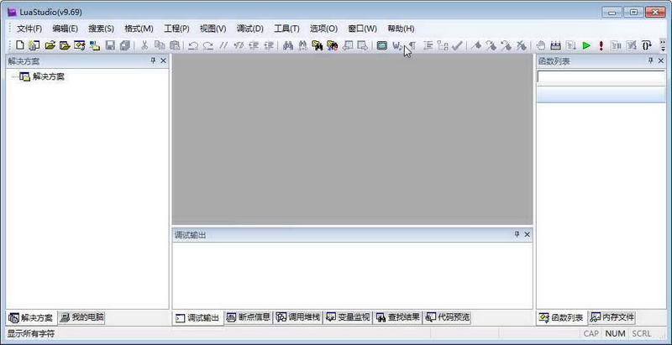Close the 解决方案 panel
672x345 pixels.
point(163,60)
